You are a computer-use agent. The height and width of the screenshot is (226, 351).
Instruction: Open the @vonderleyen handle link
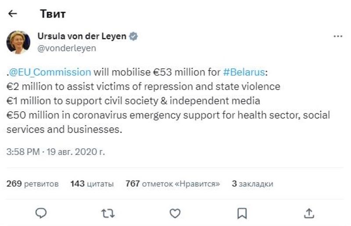(67, 49)
